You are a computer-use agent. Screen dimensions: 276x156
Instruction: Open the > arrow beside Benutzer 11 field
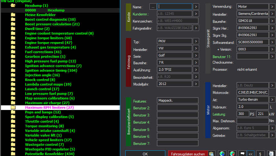(x=272, y=56)
